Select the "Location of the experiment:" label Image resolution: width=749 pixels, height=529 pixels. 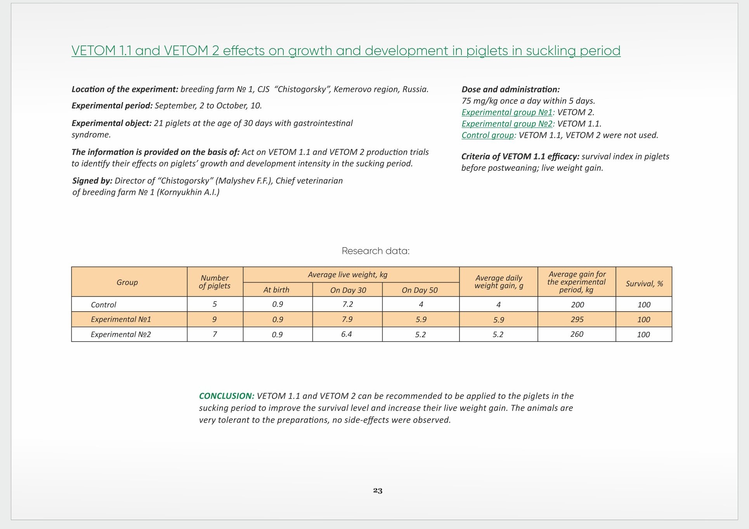point(125,90)
